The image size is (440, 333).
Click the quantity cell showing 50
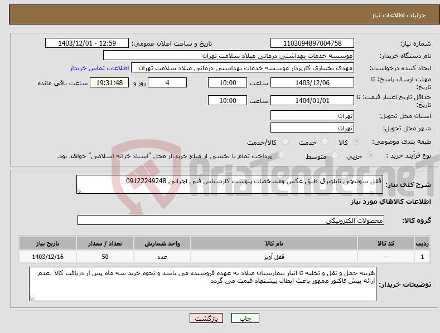[105, 257]
